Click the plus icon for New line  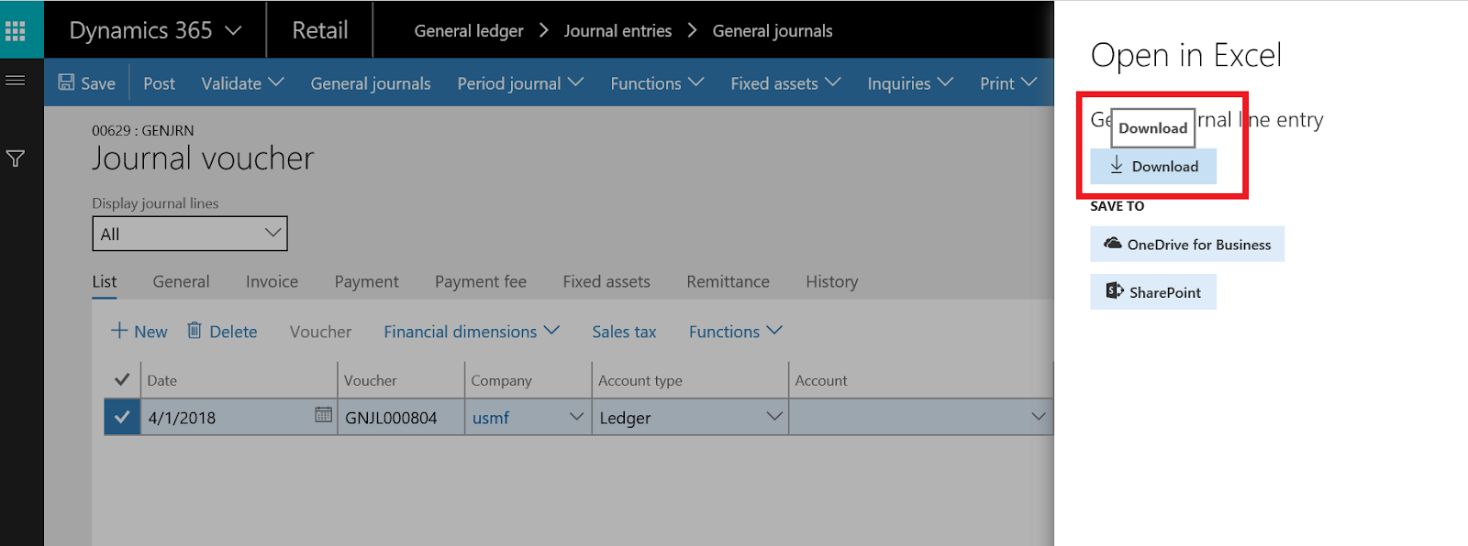(119, 331)
